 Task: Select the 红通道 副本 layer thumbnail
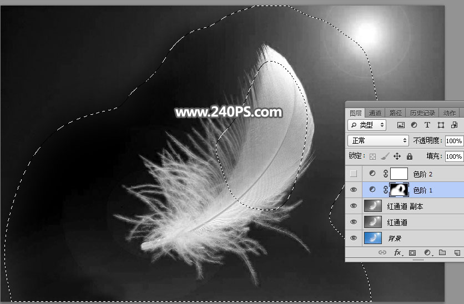pos(372,206)
